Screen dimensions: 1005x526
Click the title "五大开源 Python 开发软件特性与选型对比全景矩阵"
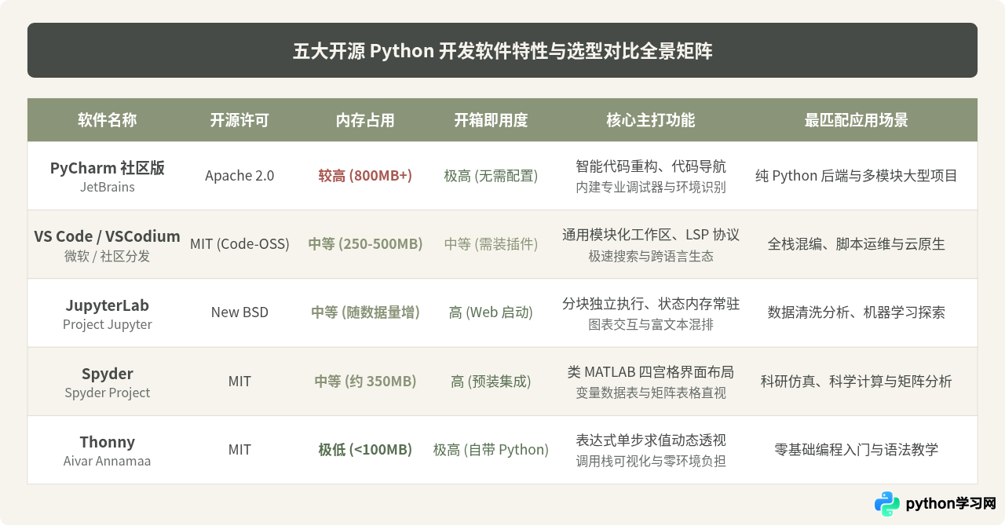502,51
